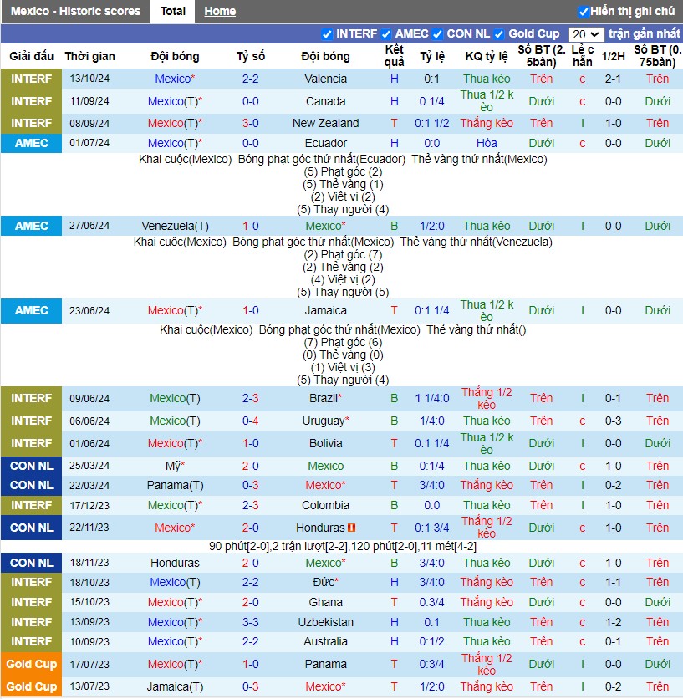The height and width of the screenshot is (699, 683).
Task: Disable the CON NL filter checkbox
Action: click(x=437, y=34)
